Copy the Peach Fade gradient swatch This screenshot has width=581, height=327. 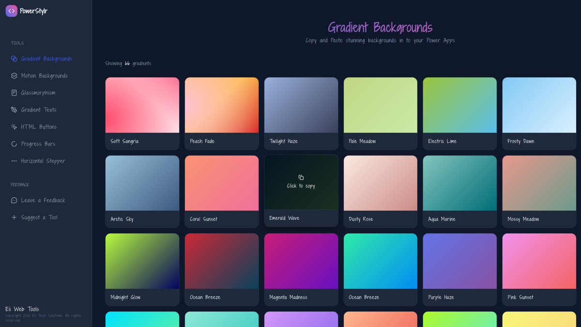tap(222, 105)
